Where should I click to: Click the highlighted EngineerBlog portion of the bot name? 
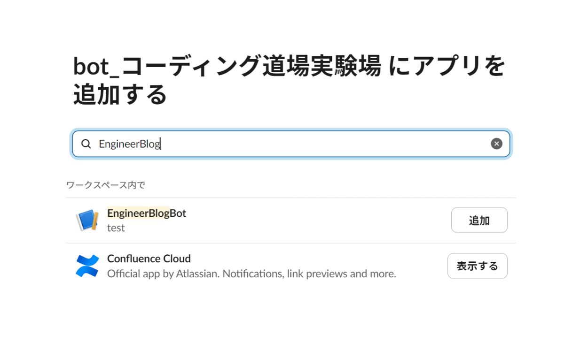click(138, 213)
